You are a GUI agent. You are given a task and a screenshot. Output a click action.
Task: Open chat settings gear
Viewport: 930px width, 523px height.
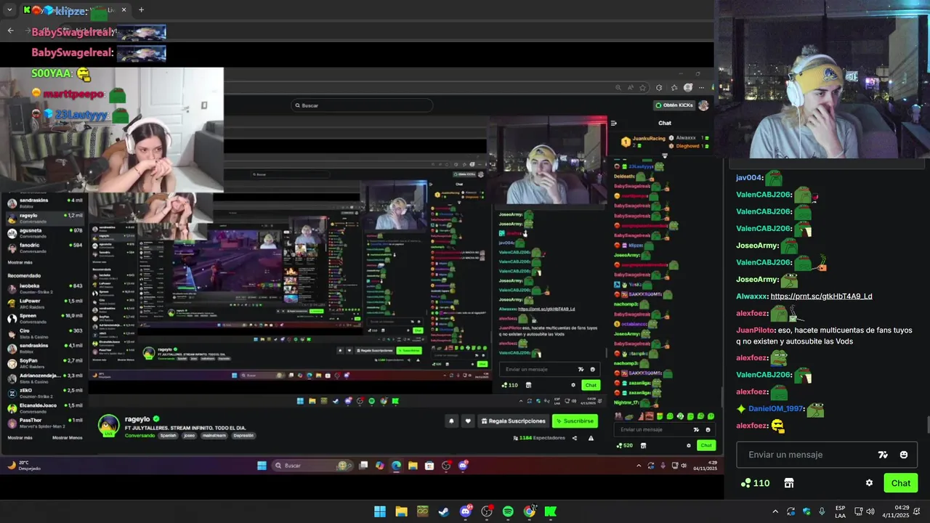[869, 483]
